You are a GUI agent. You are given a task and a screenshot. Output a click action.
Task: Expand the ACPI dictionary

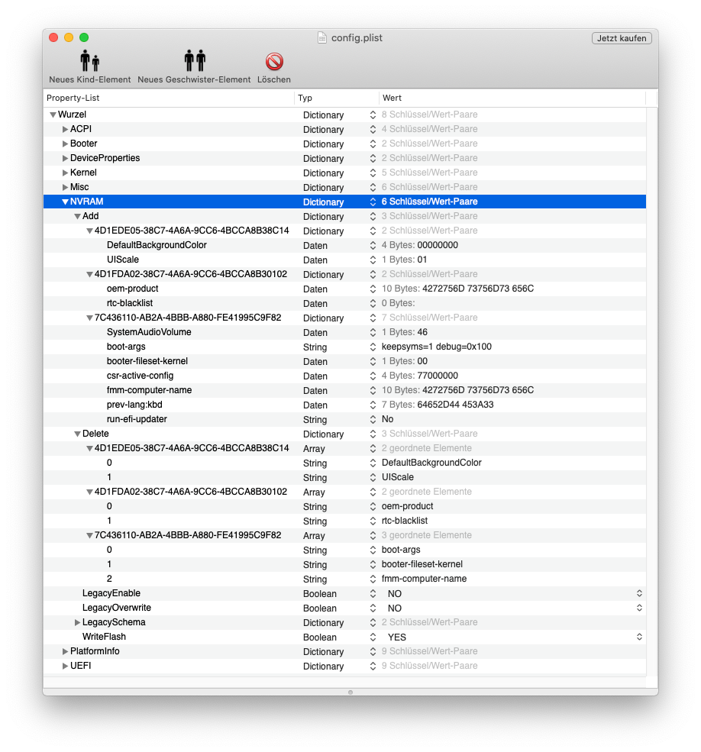click(x=65, y=130)
